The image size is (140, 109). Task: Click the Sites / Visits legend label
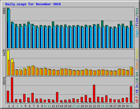click(x=137, y=59)
